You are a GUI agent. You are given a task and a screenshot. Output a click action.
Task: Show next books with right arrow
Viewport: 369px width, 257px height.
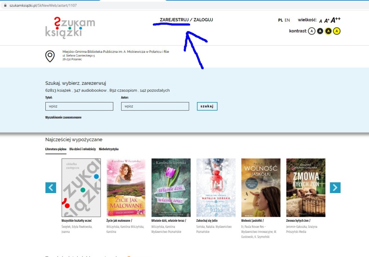pyautogui.click(x=335, y=188)
